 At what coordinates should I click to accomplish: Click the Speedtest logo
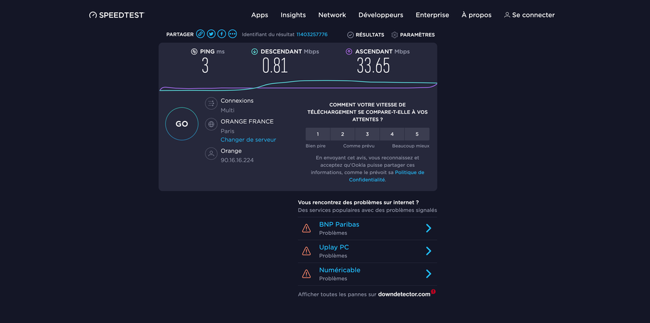[117, 15]
